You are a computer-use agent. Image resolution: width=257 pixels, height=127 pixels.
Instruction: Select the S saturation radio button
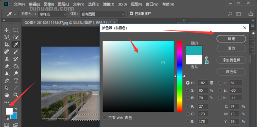(x=188, y=90)
